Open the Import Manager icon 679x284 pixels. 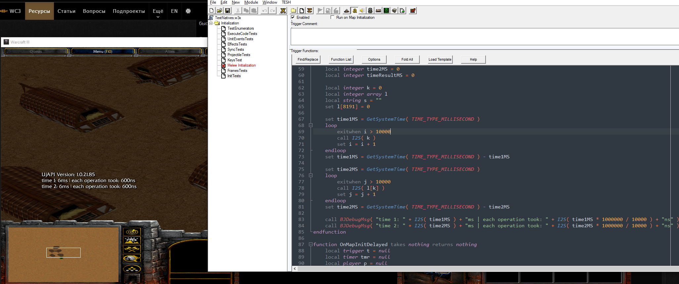click(x=402, y=11)
